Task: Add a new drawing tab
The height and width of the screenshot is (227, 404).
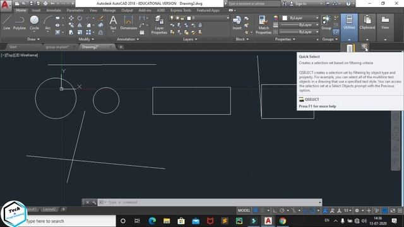Action: 121,47
